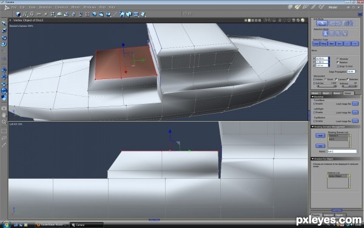Enable the Front/Back backdrop checkbox
Screen dimensions: 364x228
(314, 104)
